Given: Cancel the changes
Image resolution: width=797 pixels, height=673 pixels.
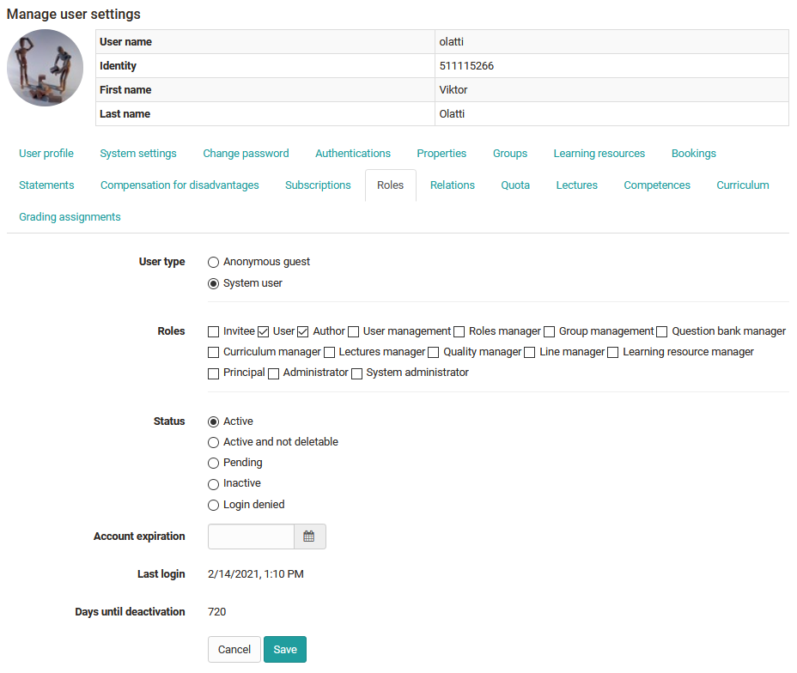Looking at the screenshot, I should click(234, 649).
